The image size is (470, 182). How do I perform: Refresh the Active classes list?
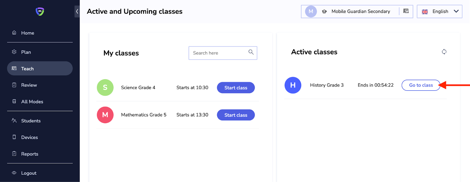point(444,52)
